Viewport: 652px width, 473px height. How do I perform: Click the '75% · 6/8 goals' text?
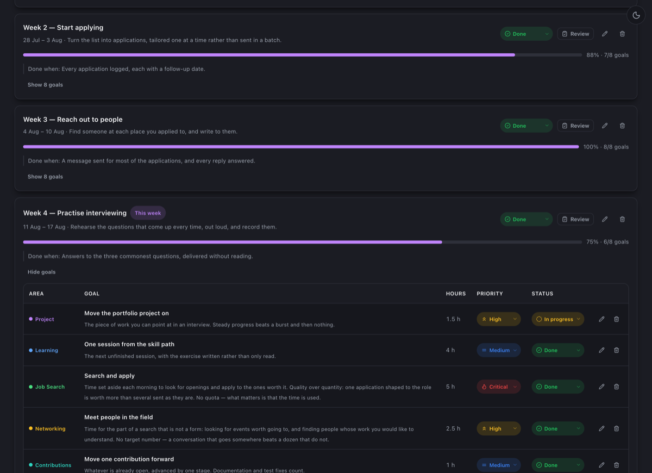pos(607,242)
